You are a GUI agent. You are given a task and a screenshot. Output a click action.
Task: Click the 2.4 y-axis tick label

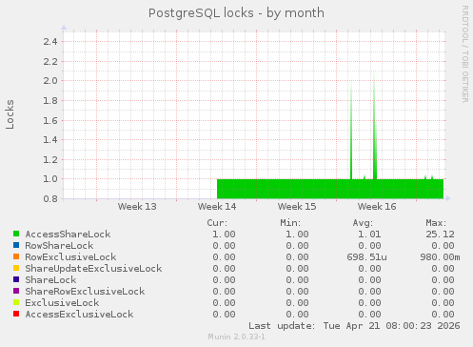tap(50, 41)
